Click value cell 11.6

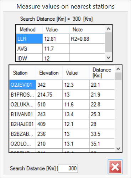pyautogui.click(x=76, y=105)
